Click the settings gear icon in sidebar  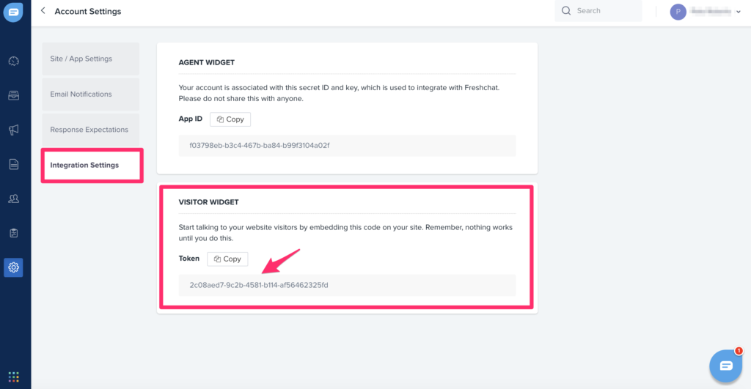coord(14,267)
